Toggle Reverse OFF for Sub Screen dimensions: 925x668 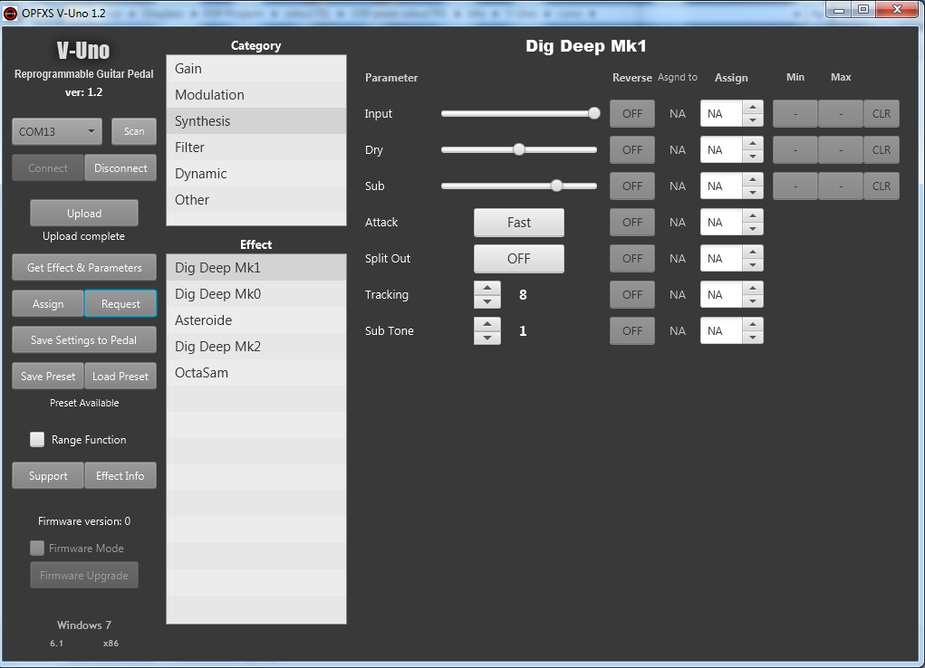pos(631,186)
